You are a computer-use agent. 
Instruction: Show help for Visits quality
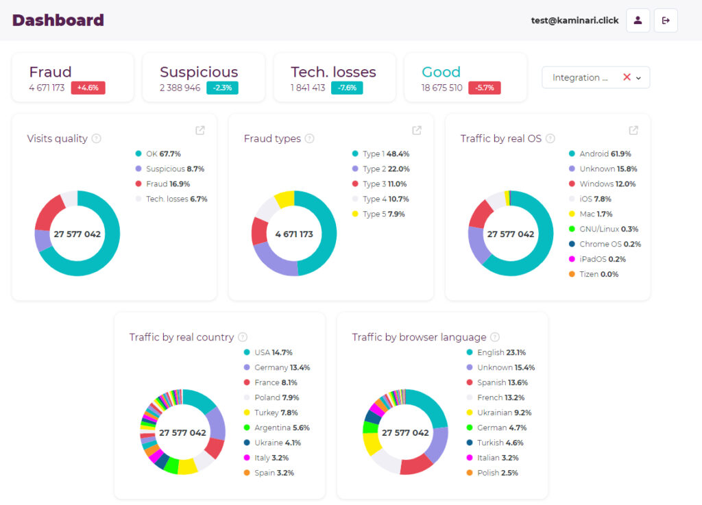pos(96,138)
